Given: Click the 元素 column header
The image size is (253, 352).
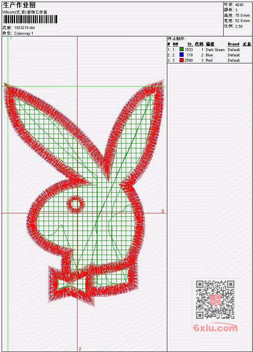Looking at the screenshot, I should tap(247, 44).
